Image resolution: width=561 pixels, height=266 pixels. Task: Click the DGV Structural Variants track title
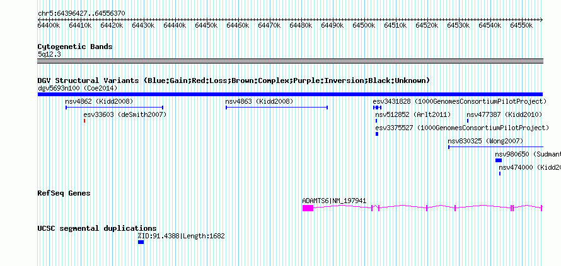point(234,80)
